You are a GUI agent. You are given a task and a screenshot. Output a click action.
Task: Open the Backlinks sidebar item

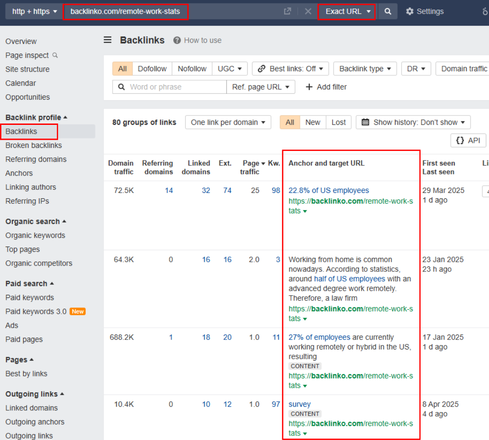coord(21,132)
